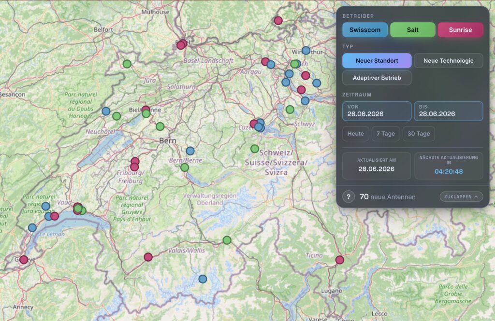Select the blue marker southwest on Lake Léman shore
Screen dimensions: 495x321
[x=32, y=228]
